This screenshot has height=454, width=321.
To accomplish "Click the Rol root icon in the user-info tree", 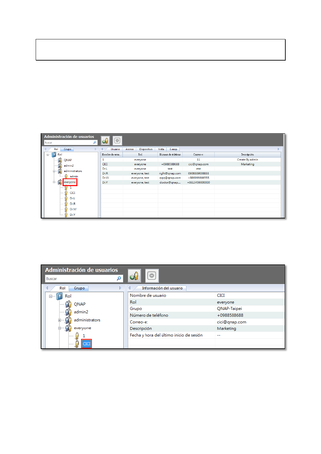I will pyautogui.click(x=60, y=296).
